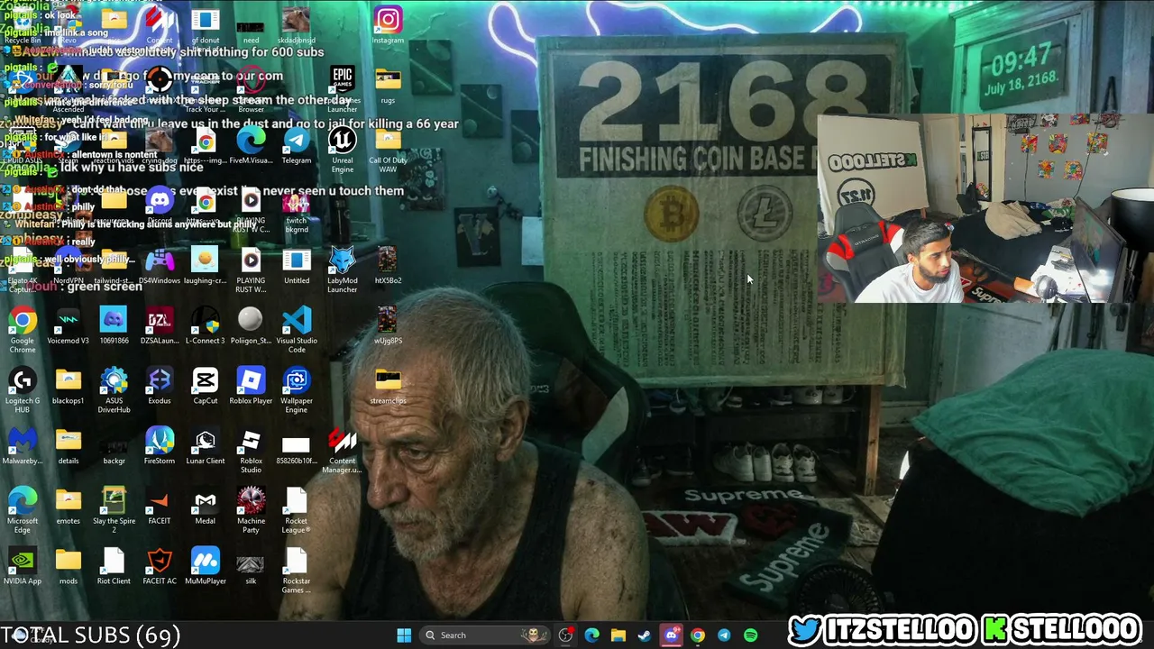This screenshot has width=1154, height=649.
Task: Open the mods folder
Action: coord(68,568)
